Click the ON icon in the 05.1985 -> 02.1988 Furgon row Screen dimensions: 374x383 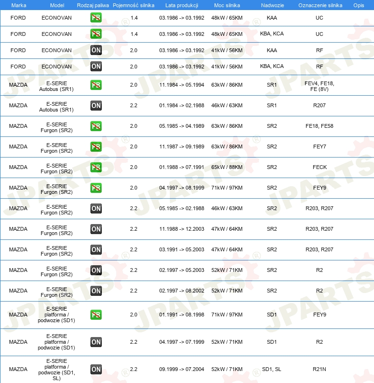click(x=96, y=208)
